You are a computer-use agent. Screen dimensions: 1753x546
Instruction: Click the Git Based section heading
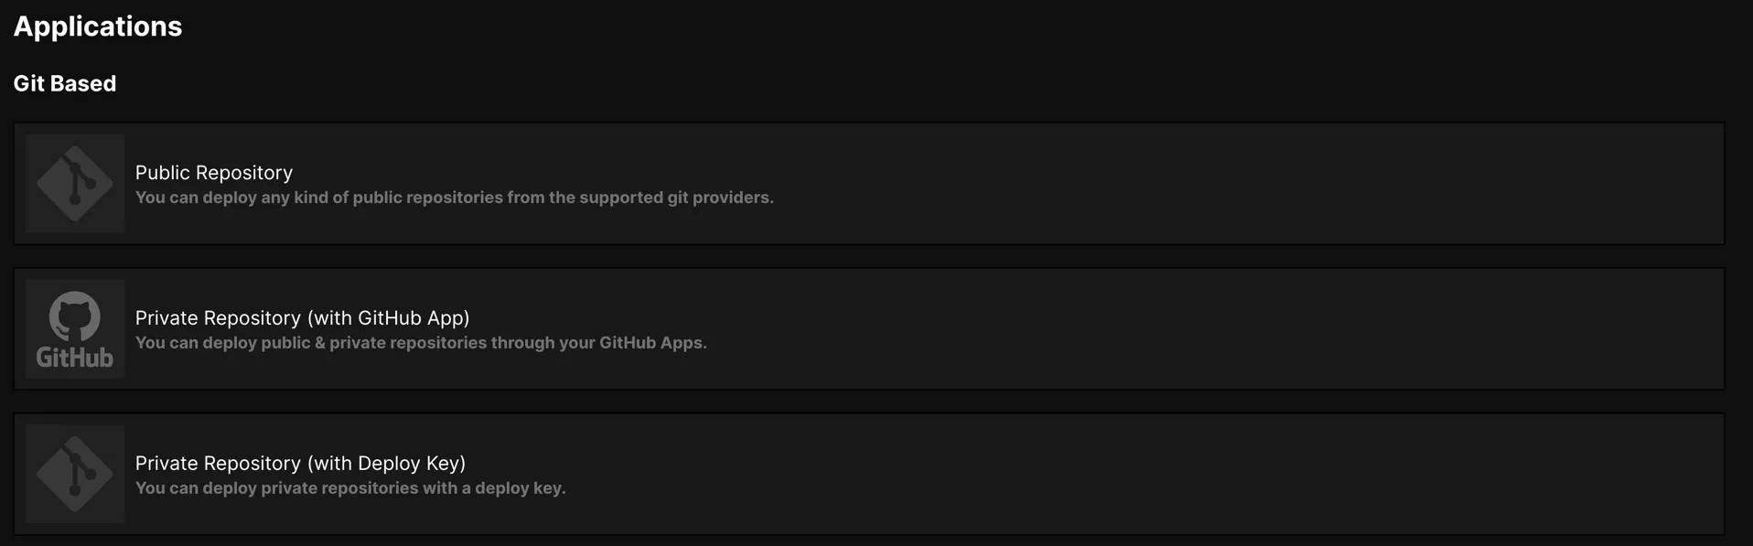pos(65,83)
